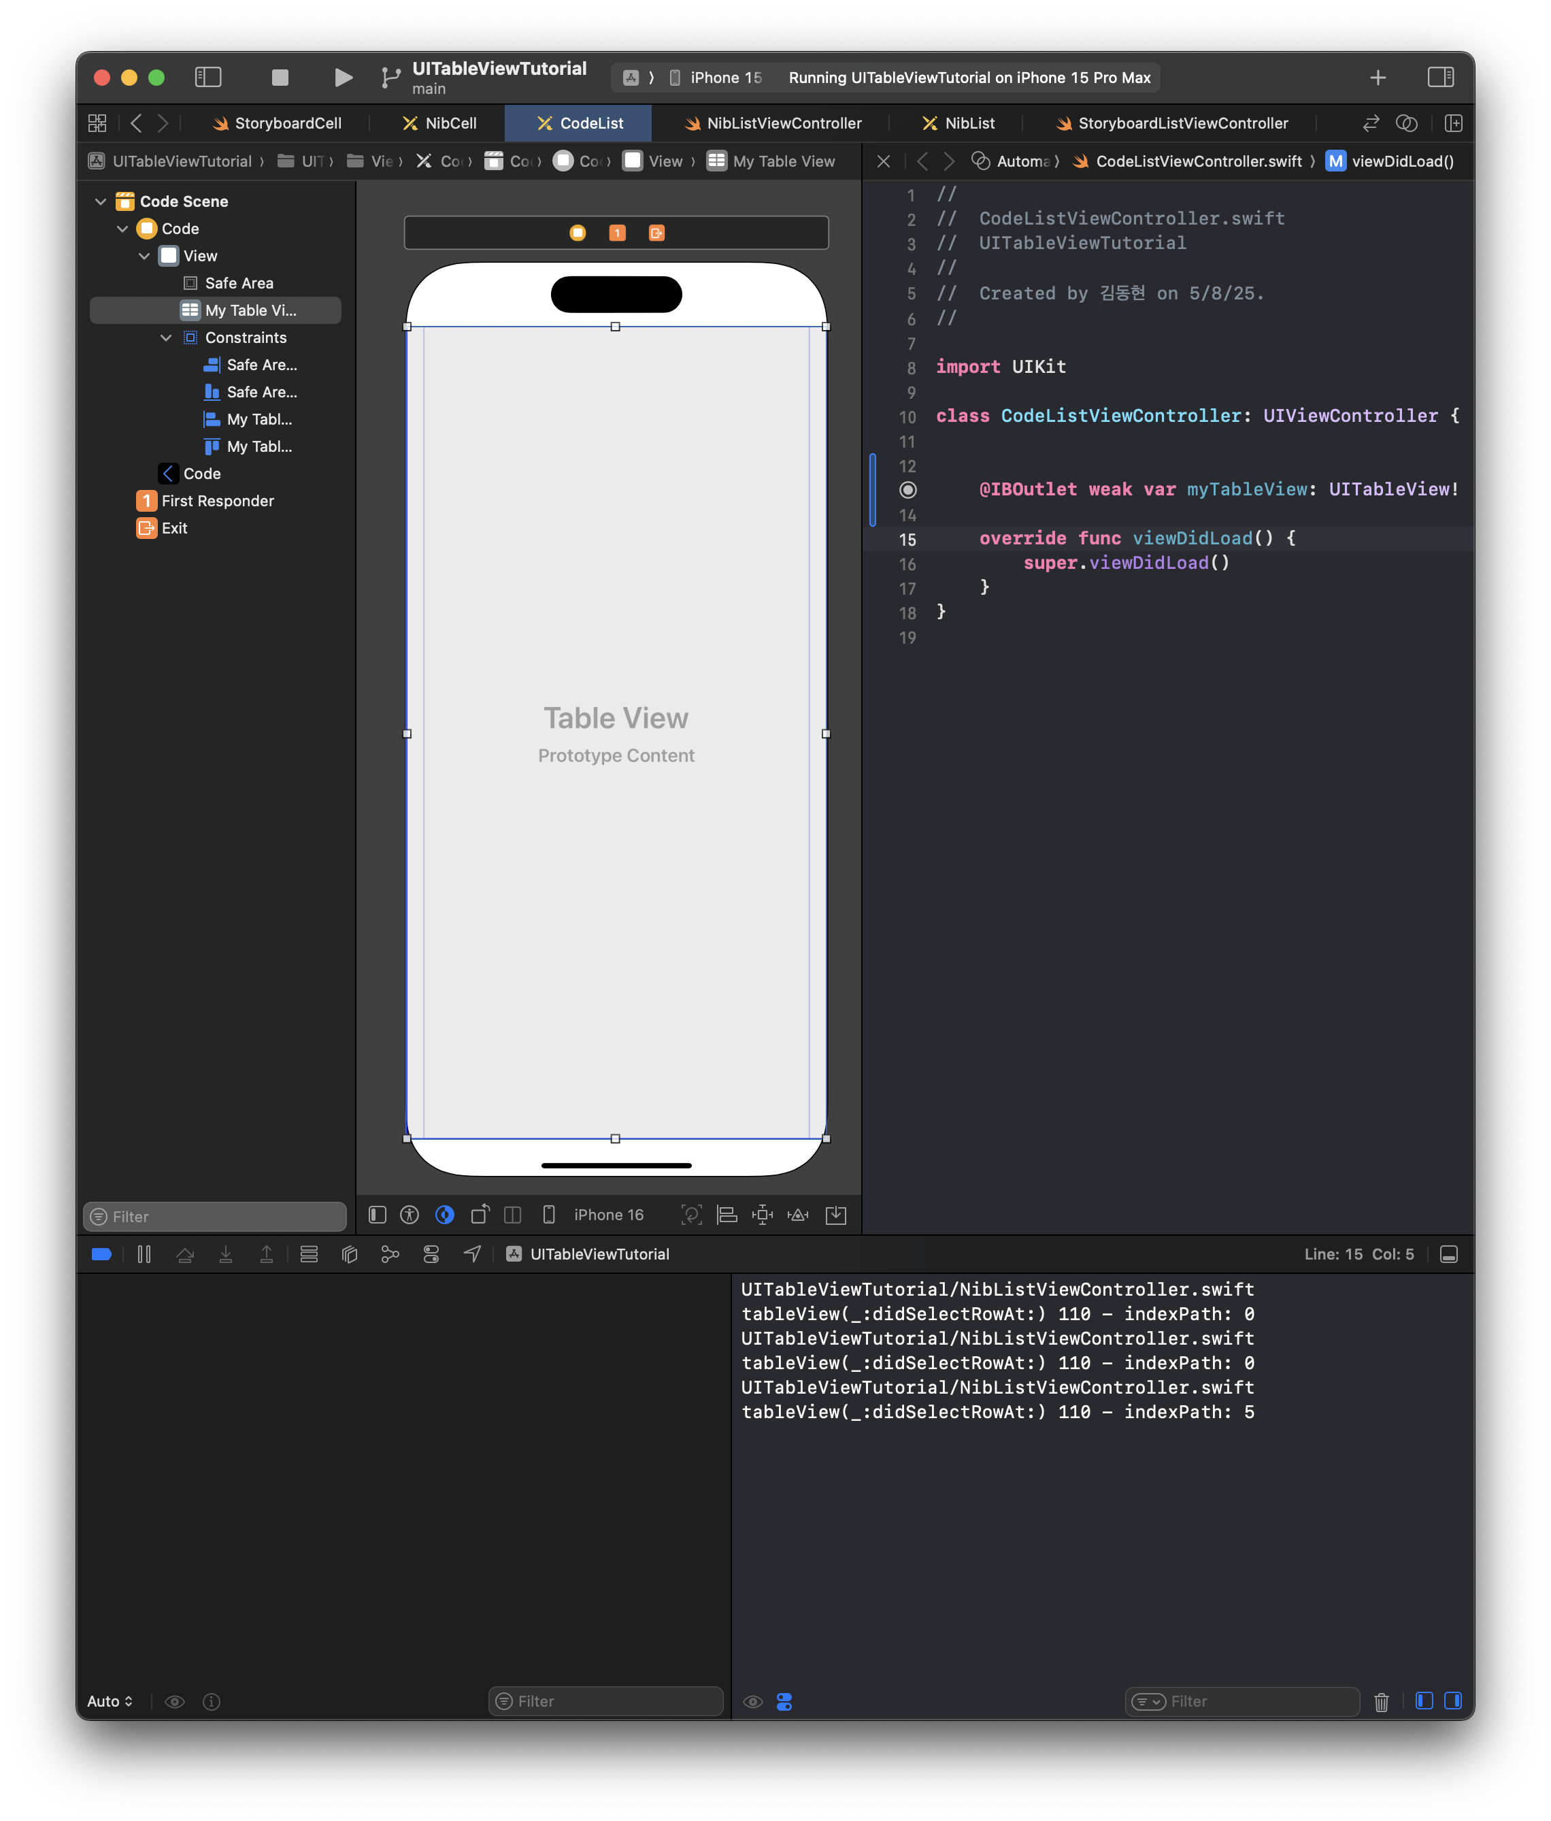
Task: Collapse the View outline row
Action: 144,256
